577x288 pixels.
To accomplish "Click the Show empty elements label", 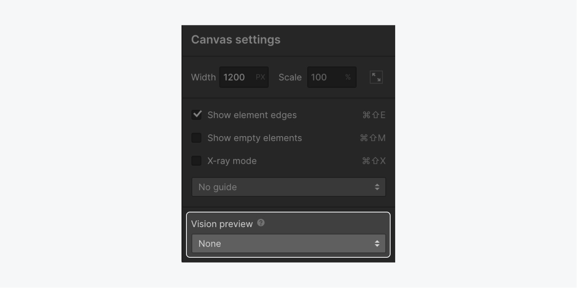I will point(254,138).
